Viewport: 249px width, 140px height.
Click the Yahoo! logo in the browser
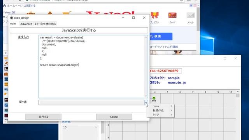110,13
